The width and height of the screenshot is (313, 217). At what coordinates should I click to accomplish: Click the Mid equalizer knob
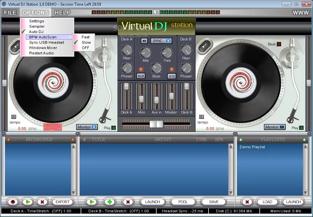(x=146, y=52)
